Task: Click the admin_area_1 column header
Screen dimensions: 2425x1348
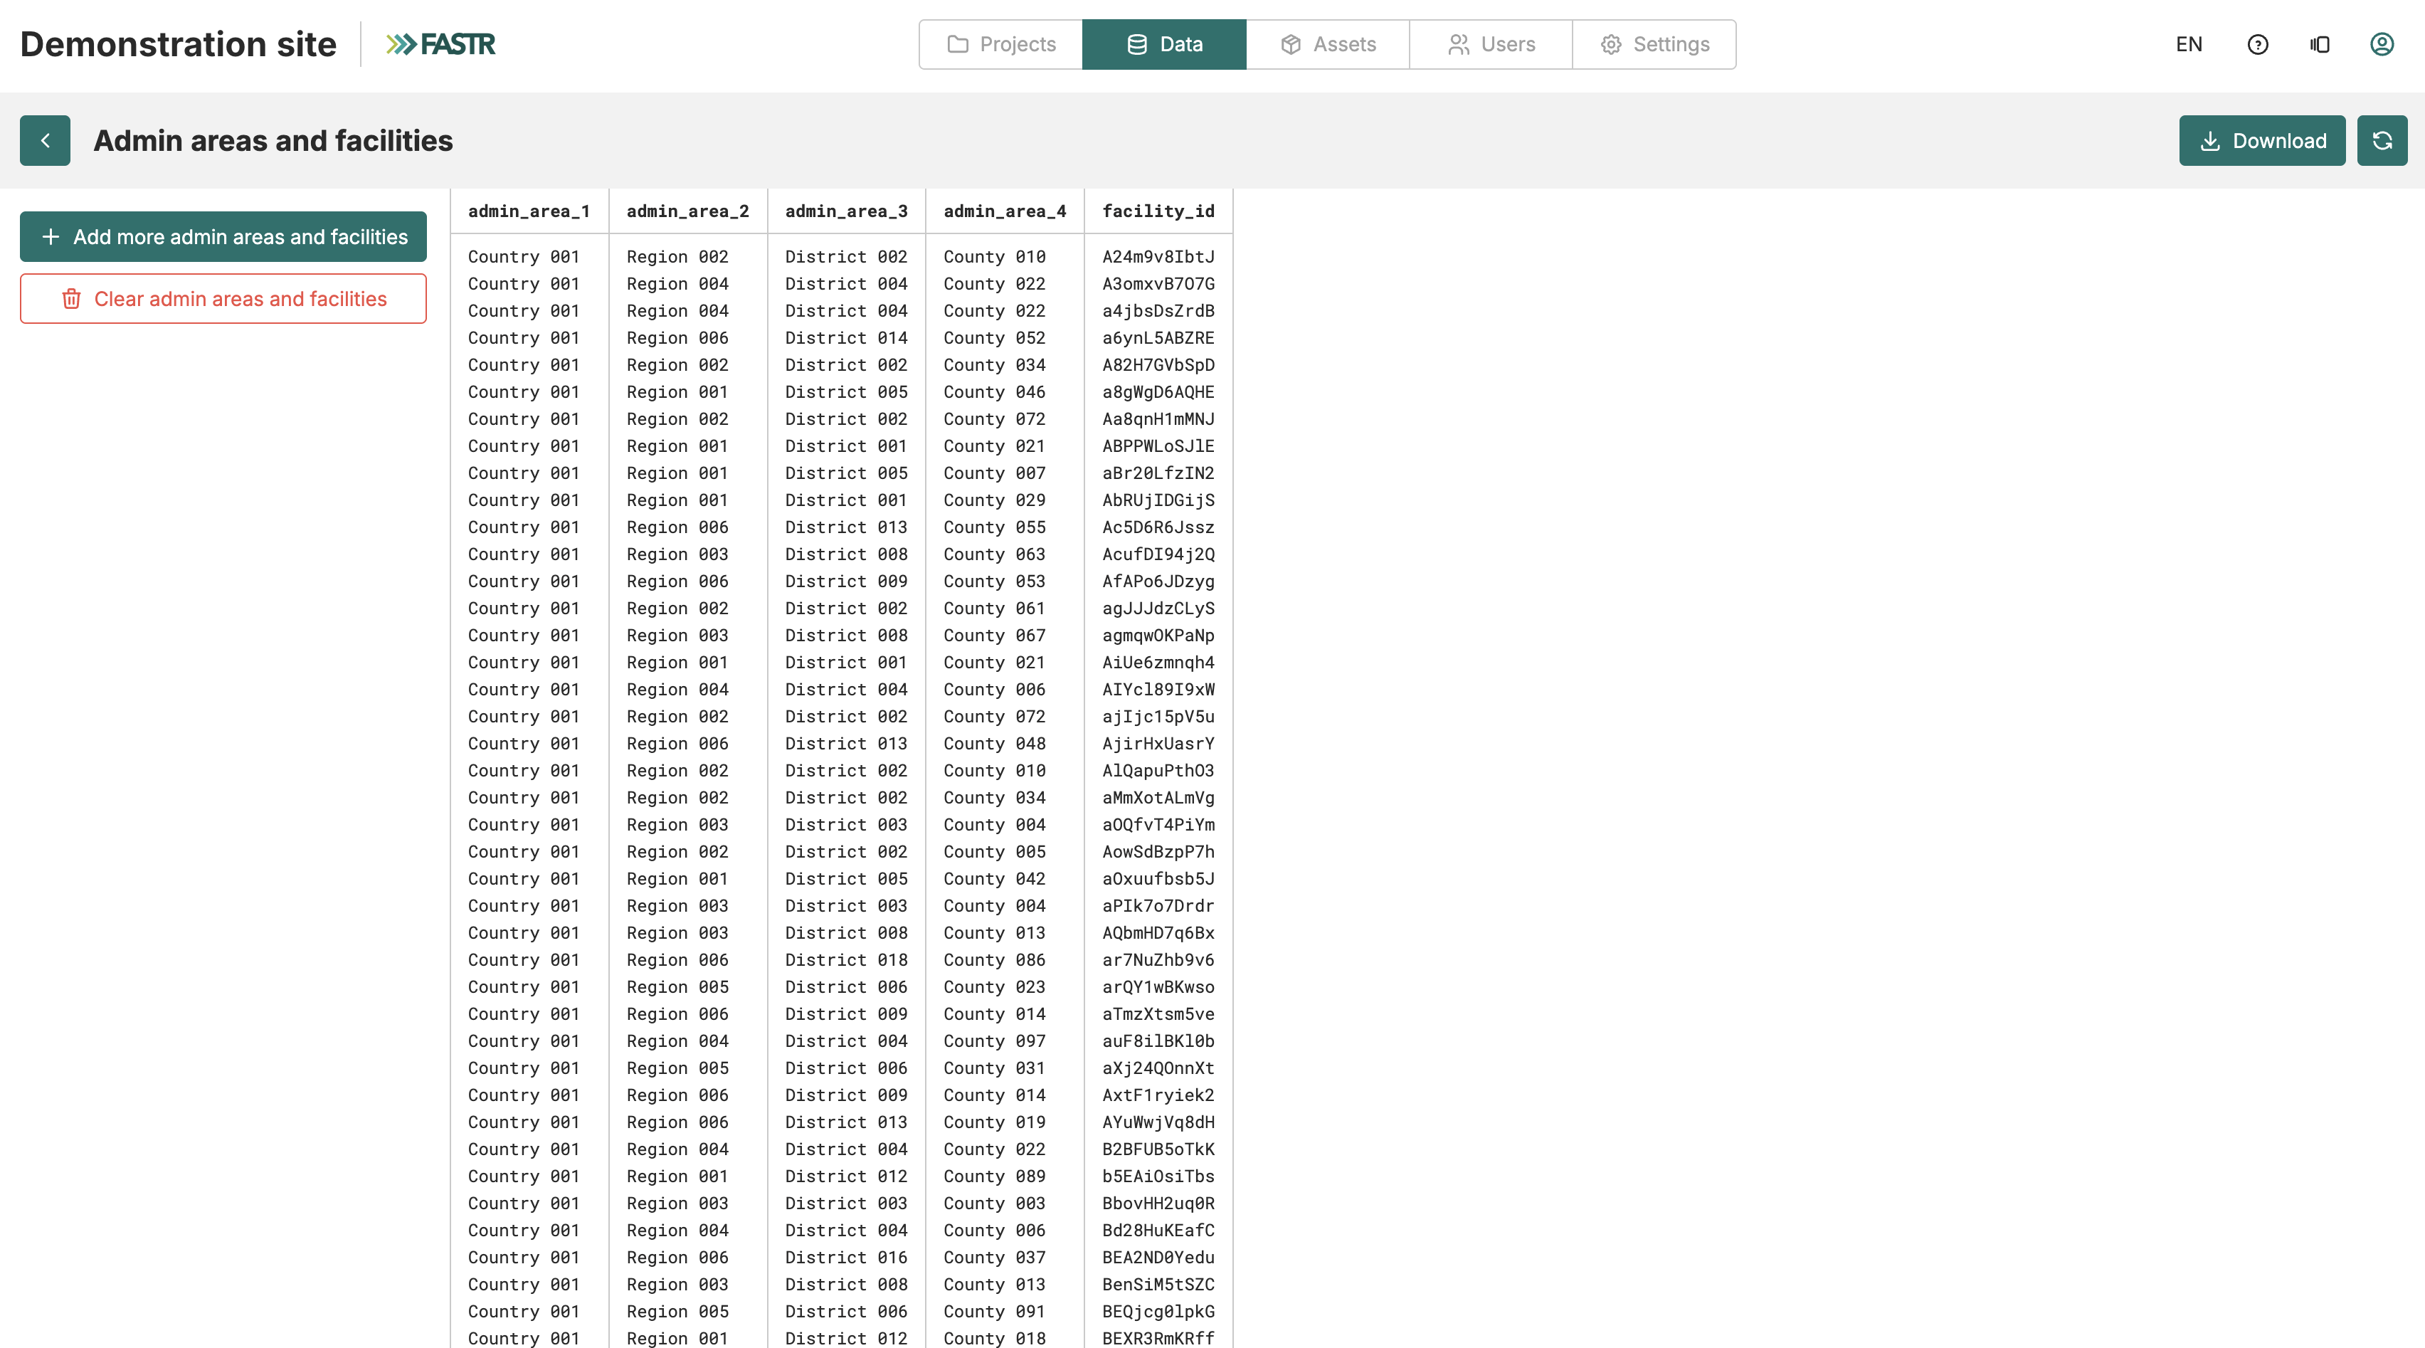Action: [x=529, y=211]
